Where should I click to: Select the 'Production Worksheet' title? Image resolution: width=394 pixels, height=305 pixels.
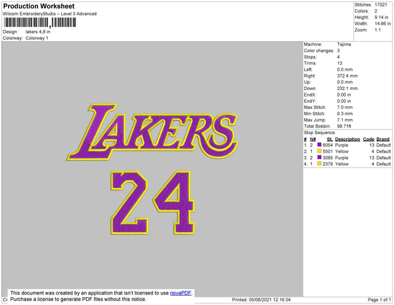[39, 6]
